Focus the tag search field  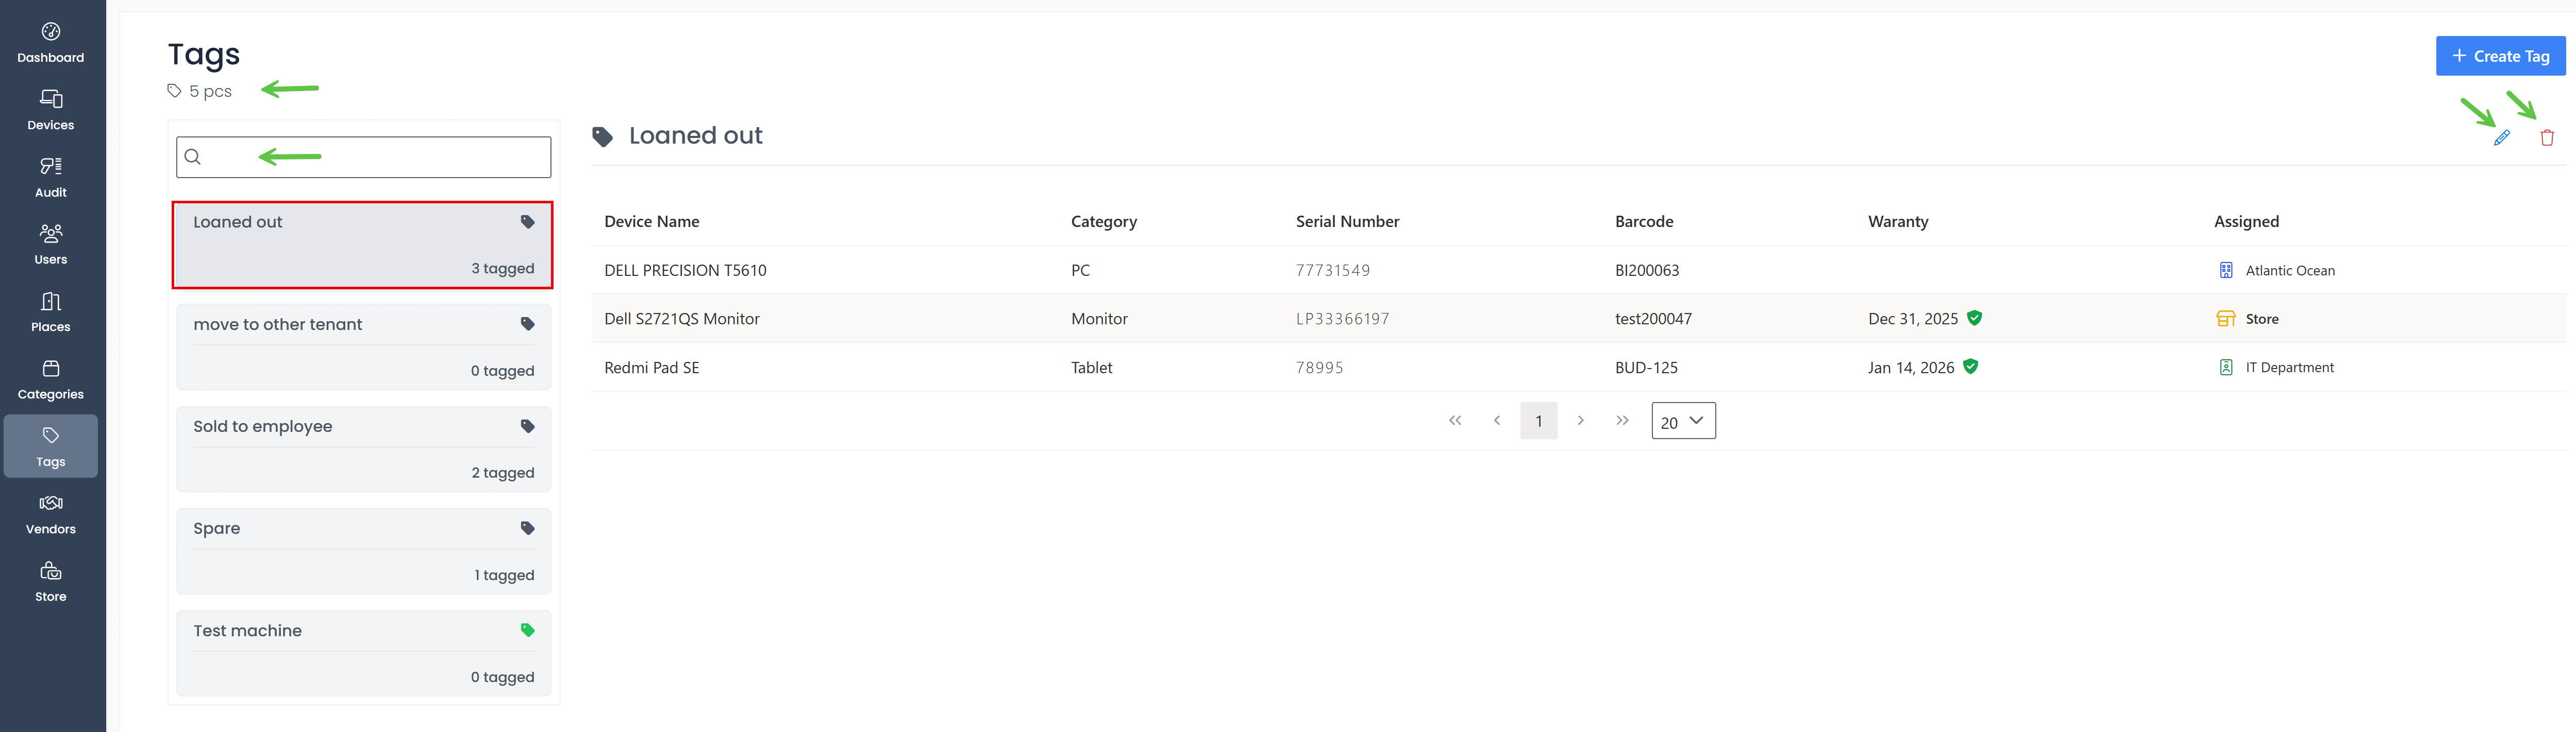(x=364, y=157)
